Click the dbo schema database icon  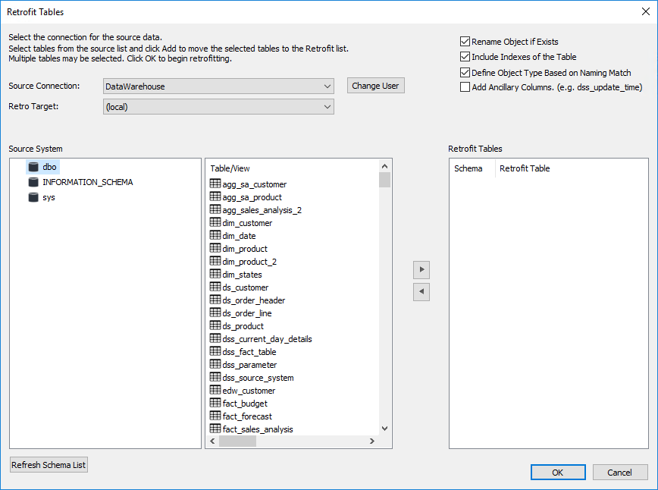pos(33,167)
